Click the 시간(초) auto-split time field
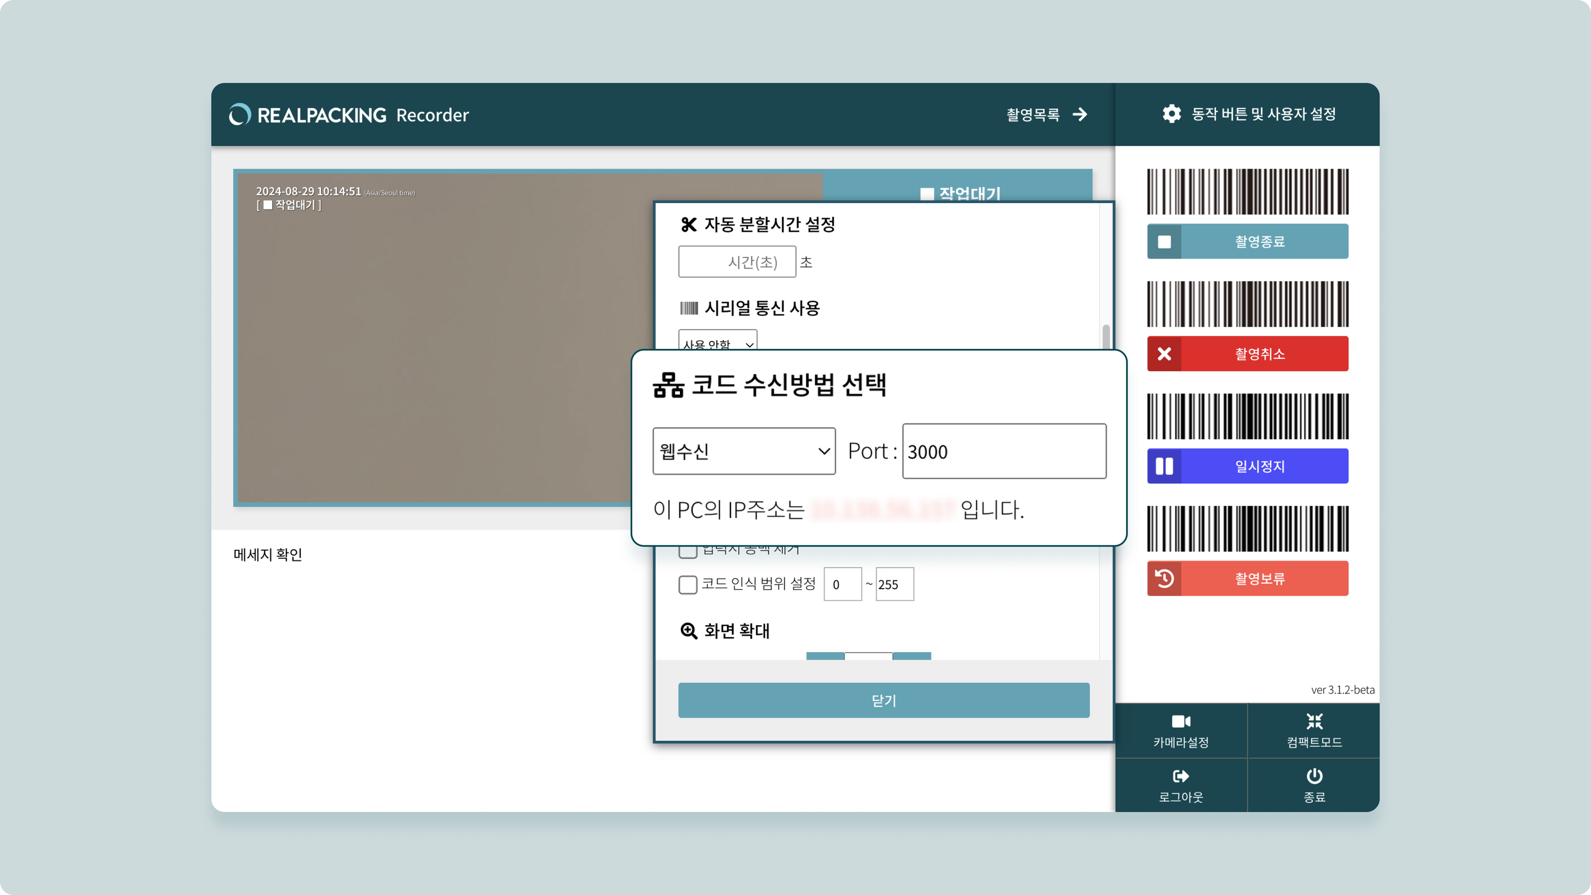1591x895 pixels. click(x=737, y=262)
